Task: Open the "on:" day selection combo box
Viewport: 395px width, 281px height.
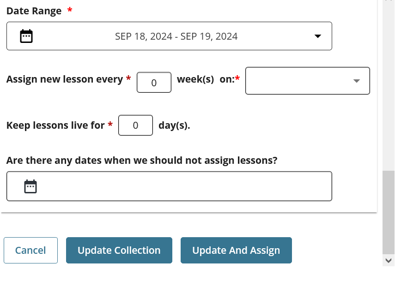Action: pyautogui.click(x=300, y=81)
